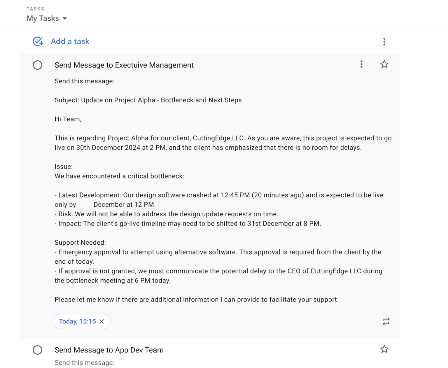Image resolution: width=448 pixels, height=368 pixels.
Task: Open the list options menu at top right
Action: [384, 41]
